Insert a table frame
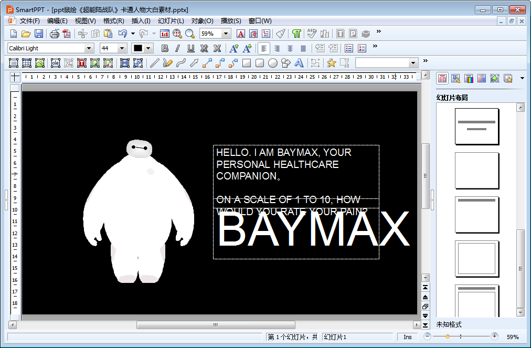Screen dimensions: 531x348 point(27,62)
